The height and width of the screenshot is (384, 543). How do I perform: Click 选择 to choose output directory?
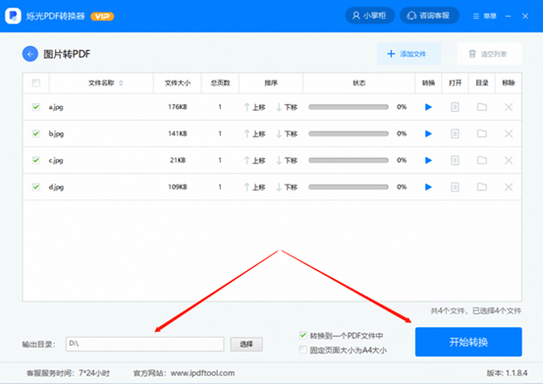click(x=246, y=344)
